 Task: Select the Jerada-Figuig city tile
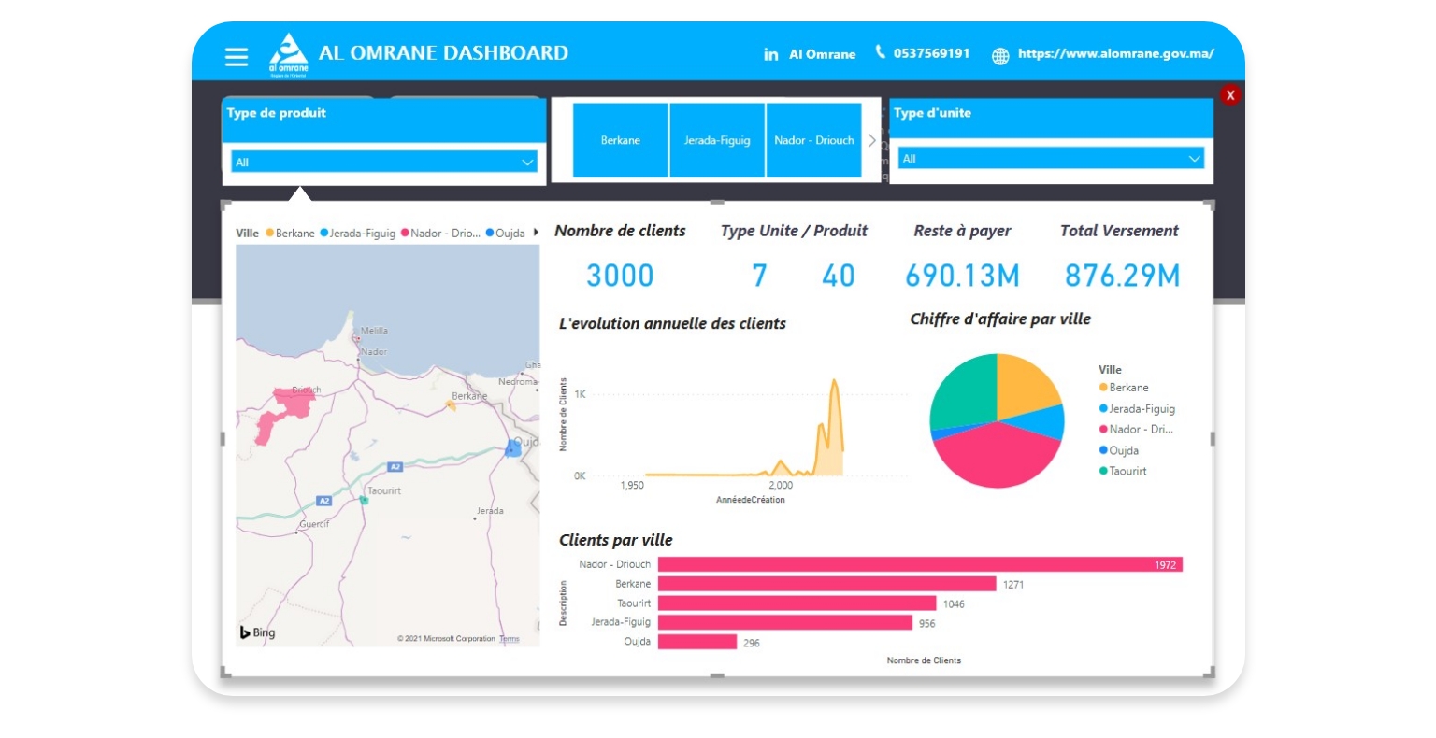pos(717,141)
